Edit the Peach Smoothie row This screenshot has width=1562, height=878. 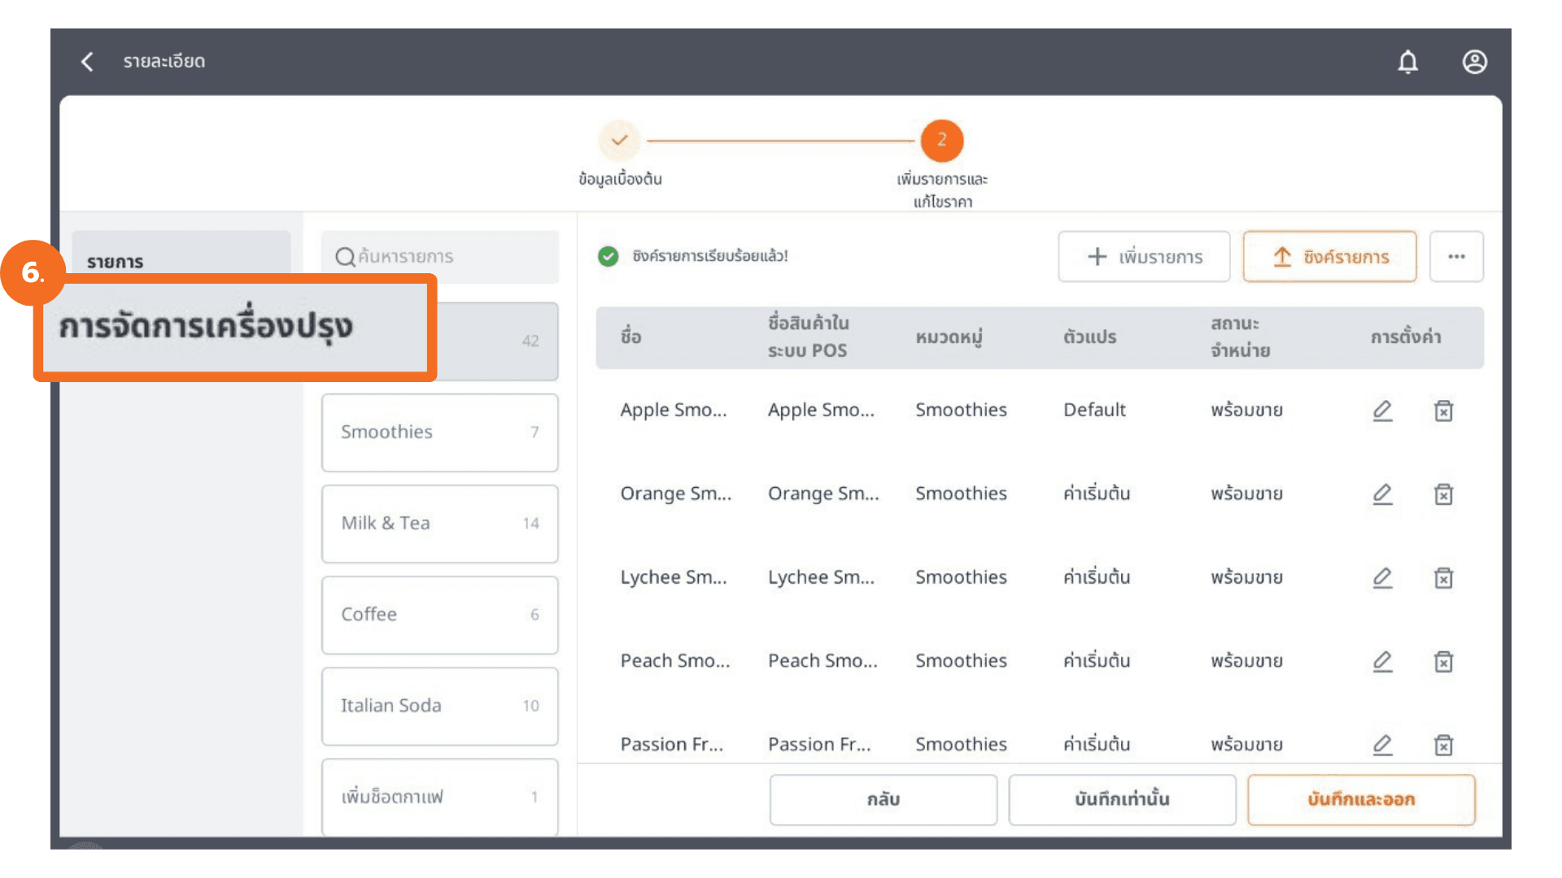pos(1382,662)
